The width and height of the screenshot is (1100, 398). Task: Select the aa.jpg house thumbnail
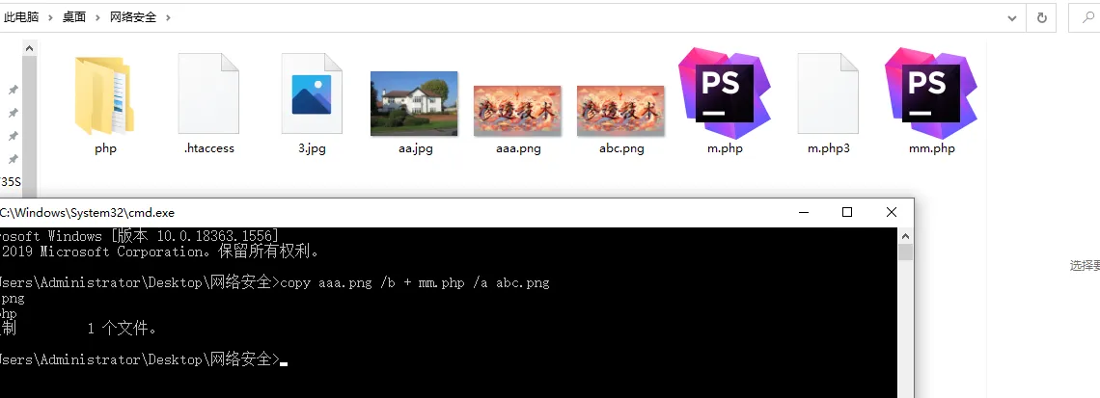tap(414, 103)
